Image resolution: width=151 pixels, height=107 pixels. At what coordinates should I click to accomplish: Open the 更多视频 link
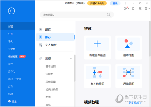click(x=135, y=103)
